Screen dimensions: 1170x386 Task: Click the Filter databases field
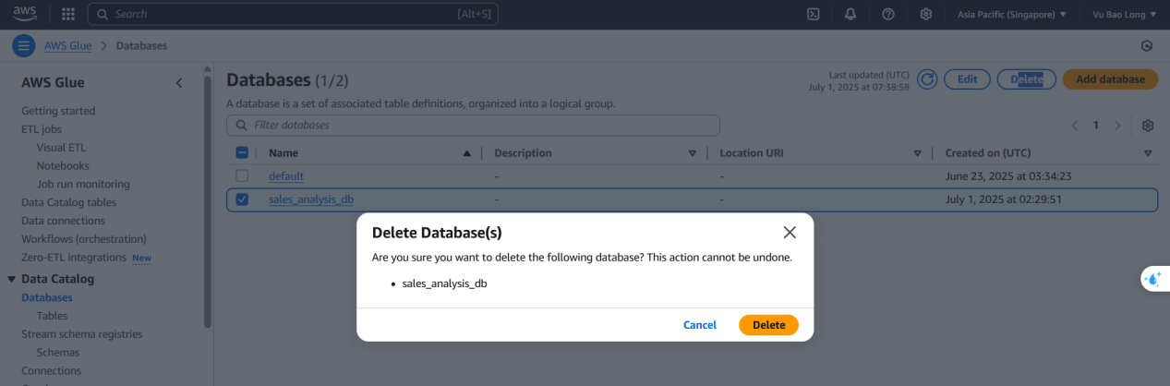tap(473, 125)
